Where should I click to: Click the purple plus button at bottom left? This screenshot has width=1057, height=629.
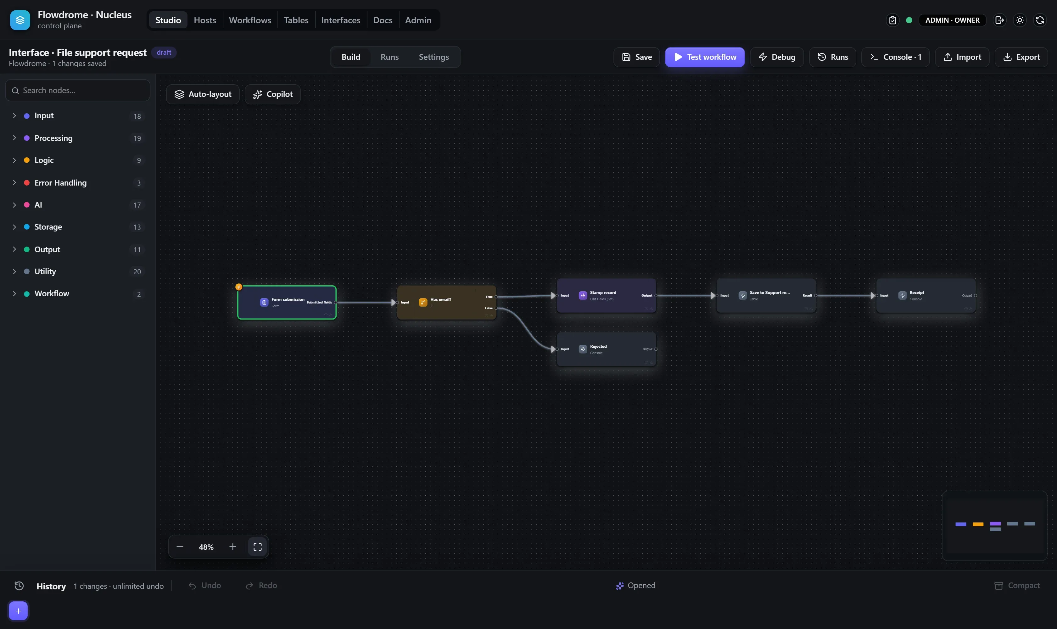click(x=18, y=611)
